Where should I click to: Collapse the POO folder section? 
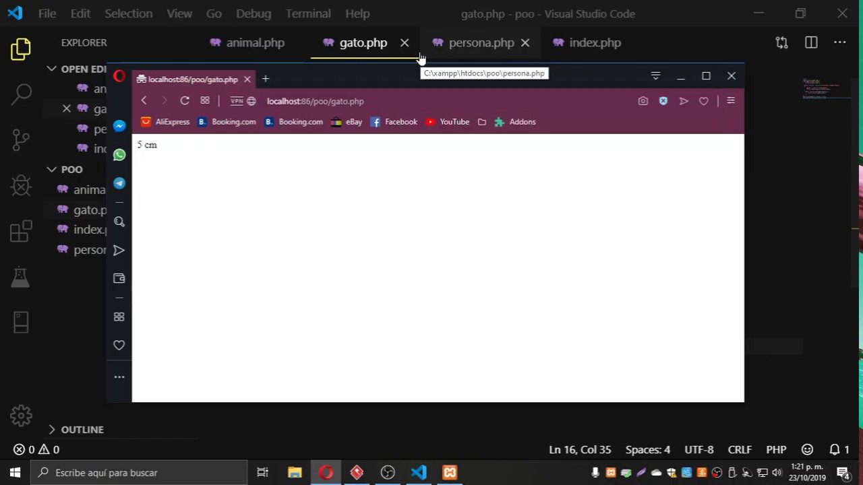[65, 169]
